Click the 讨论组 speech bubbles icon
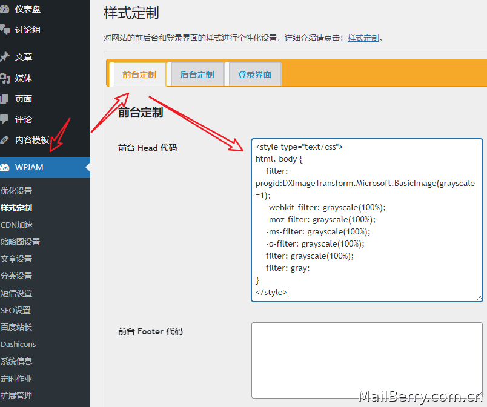Screen dimensions: 487x407 (x=5, y=30)
